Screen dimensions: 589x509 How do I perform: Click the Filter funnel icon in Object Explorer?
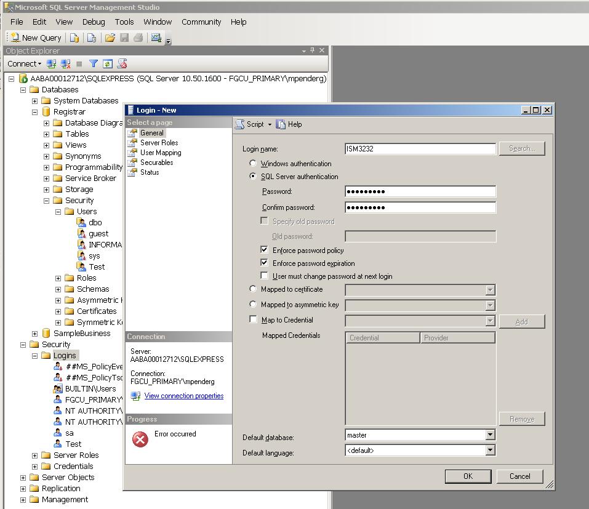93,64
